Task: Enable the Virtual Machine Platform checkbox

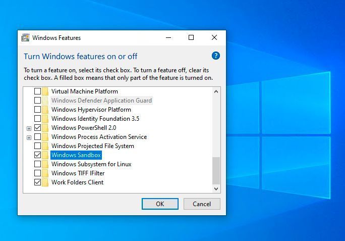Action: (38, 91)
